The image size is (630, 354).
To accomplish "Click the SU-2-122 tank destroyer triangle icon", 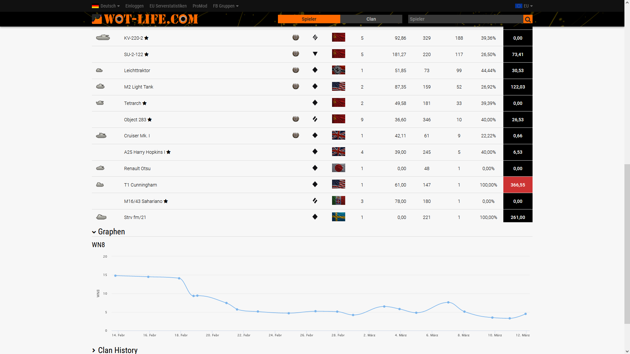I will click(x=315, y=54).
